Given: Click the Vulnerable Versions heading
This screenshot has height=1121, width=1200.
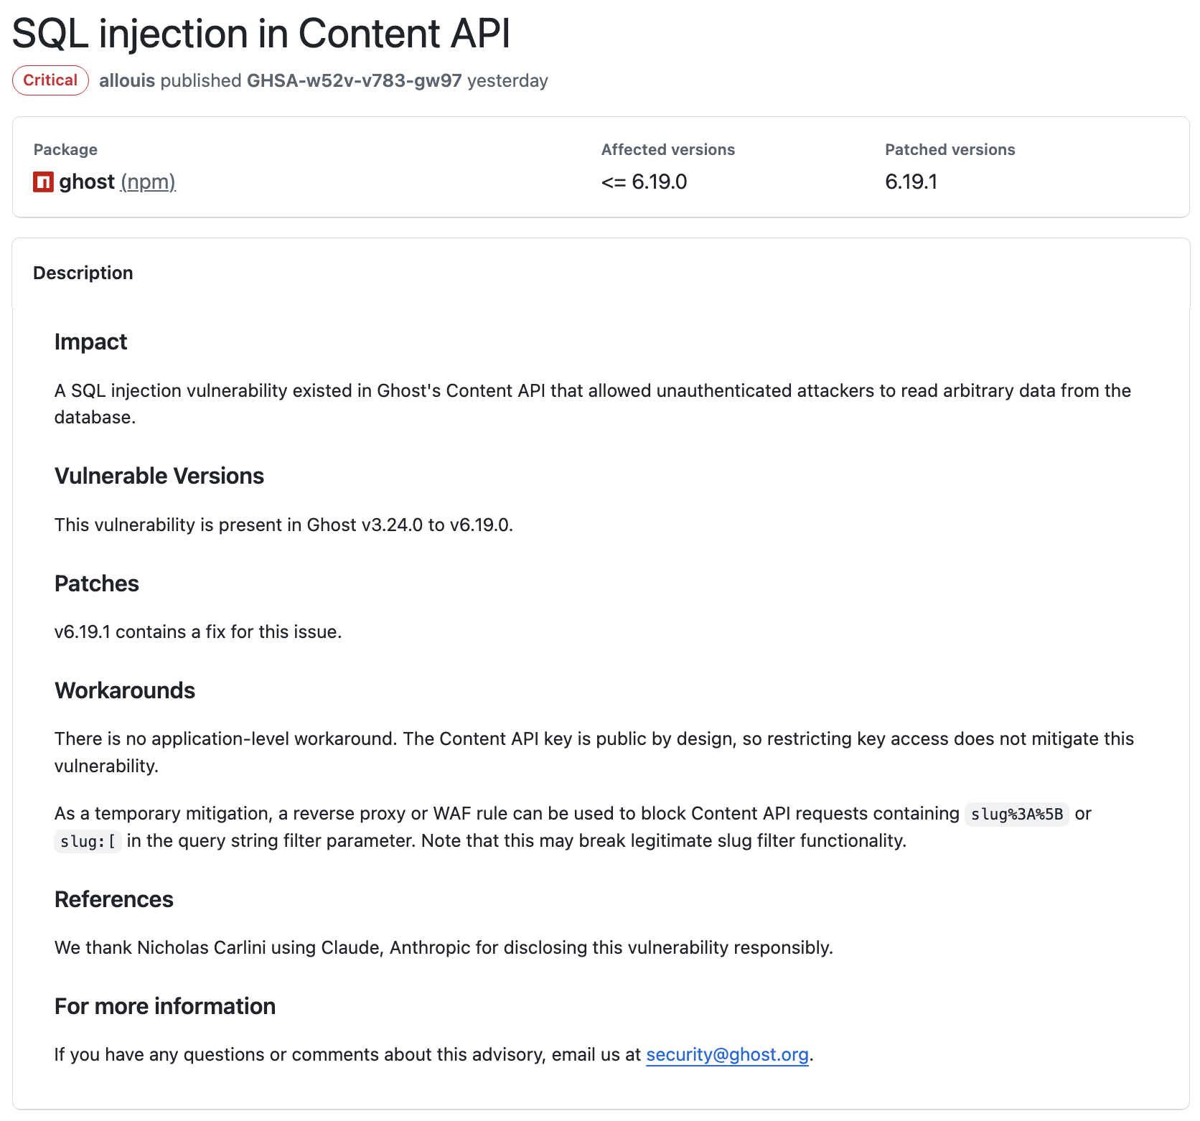Looking at the screenshot, I should click(159, 476).
